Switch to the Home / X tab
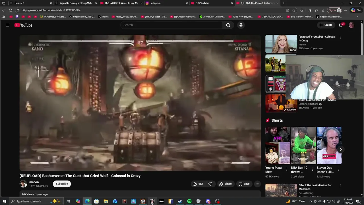Viewport: 364px width, 205px height. (31, 3)
